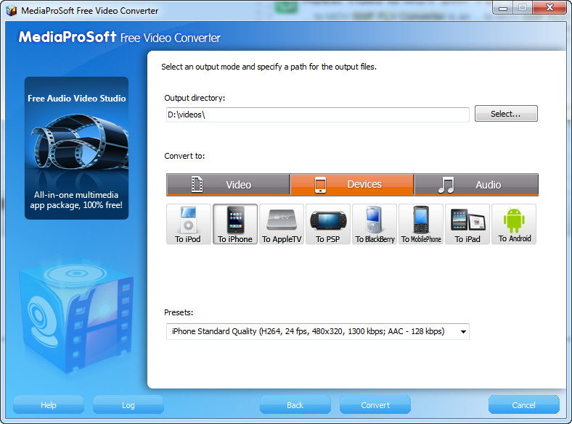Open the Log window

tap(128, 404)
